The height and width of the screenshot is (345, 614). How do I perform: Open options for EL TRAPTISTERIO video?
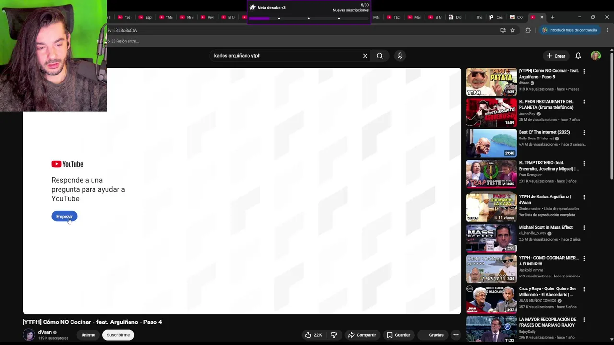coord(584,163)
